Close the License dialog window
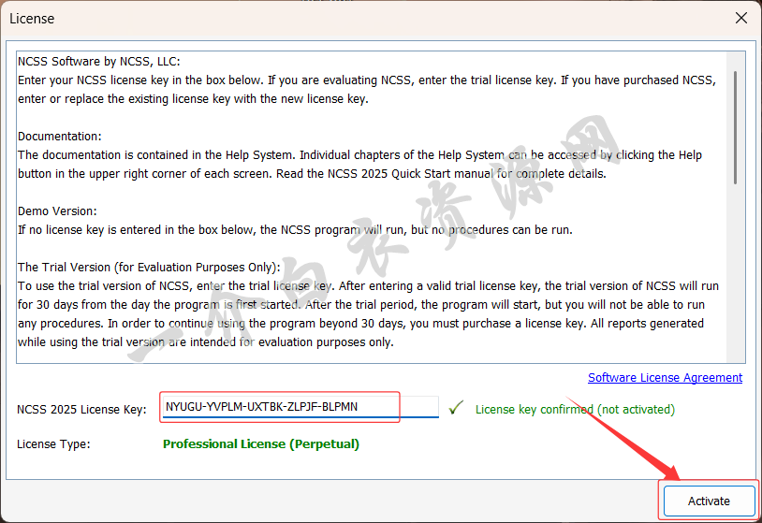The width and height of the screenshot is (762, 523). (740, 18)
